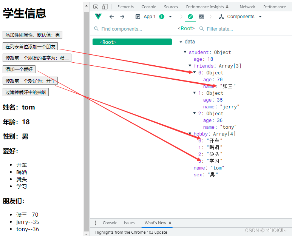Open the drawer Console tab

(x=110, y=223)
